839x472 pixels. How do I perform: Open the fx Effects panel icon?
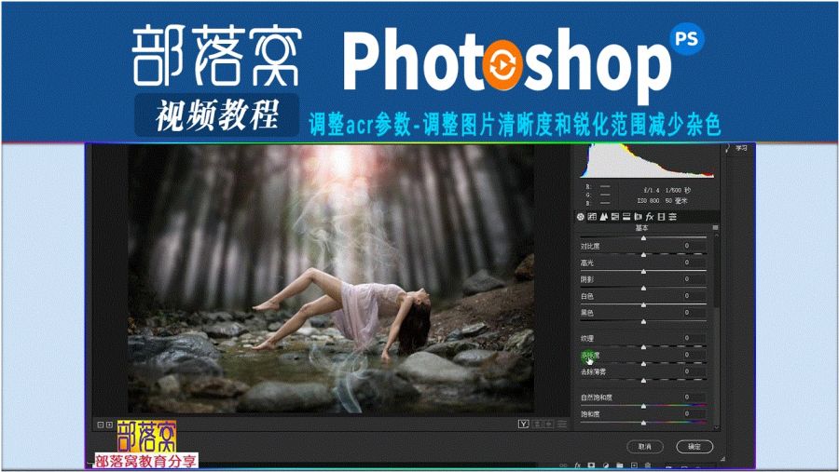[650, 217]
